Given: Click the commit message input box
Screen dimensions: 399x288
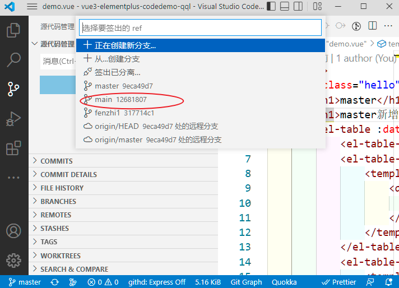Looking at the screenshot, I should pos(58,61).
